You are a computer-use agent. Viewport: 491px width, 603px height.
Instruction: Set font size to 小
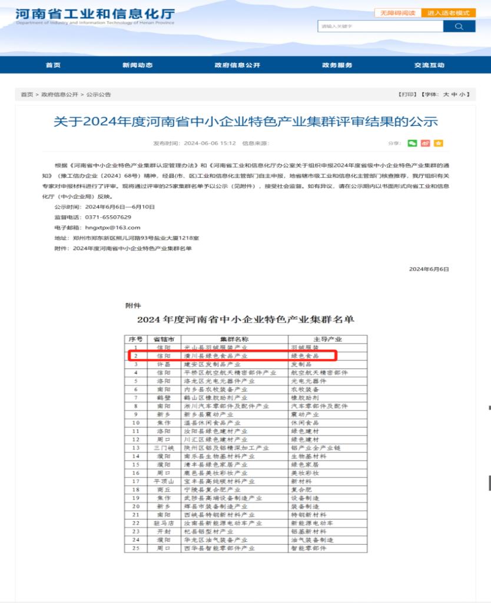tap(462, 94)
